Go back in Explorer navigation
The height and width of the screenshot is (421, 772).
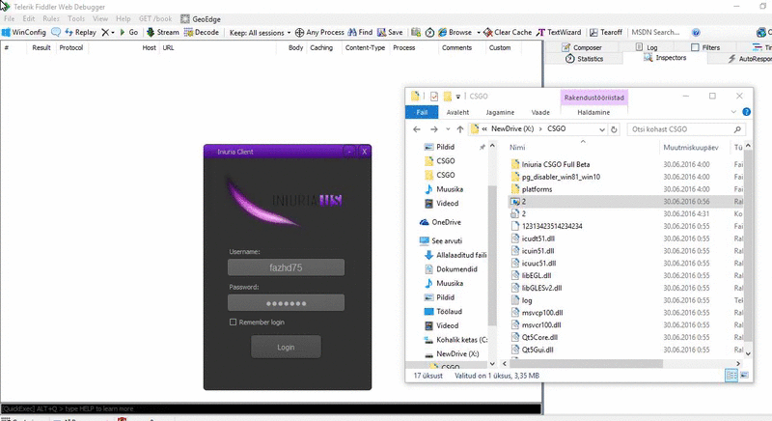pos(417,129)
